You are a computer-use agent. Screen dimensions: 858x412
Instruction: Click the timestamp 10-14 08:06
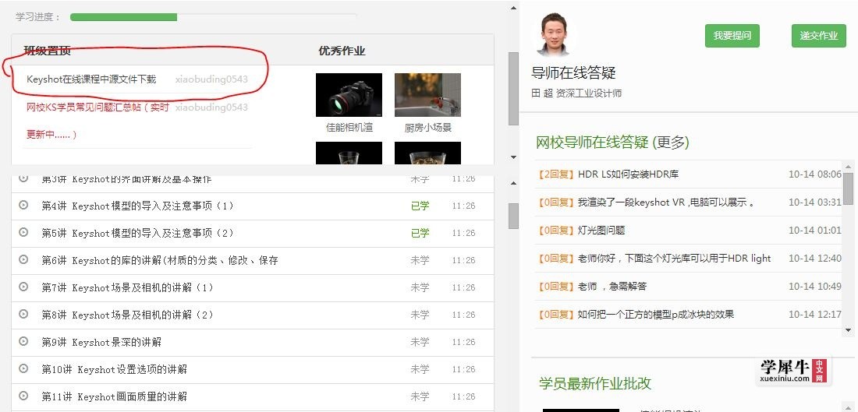click(x=815, y=174)
